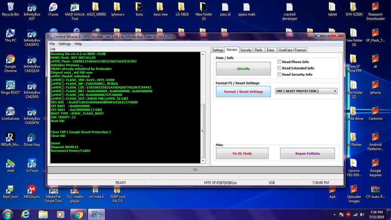Click the volume icon in system tray

362,215
